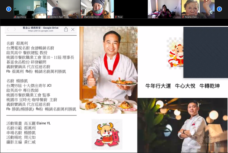This screenshot has height=153, width=228.
Task: Click muted mic icon beside Shirley's iPad
Action: [49, 17]
